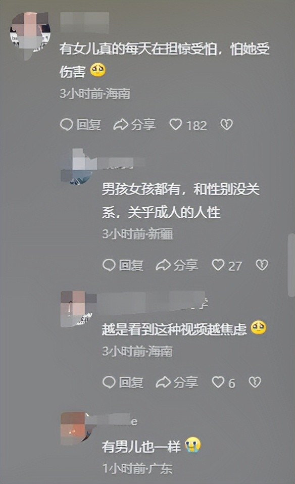Reply to the comment with 6 likes
This screenshot has width=295, height=484.
(x=123, y=382)
